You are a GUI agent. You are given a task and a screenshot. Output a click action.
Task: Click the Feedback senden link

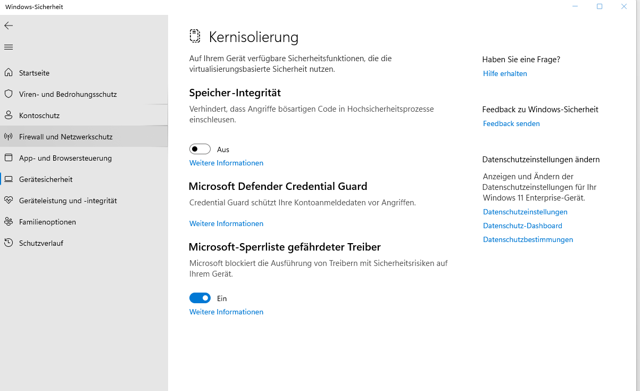(x=511, y=124)
